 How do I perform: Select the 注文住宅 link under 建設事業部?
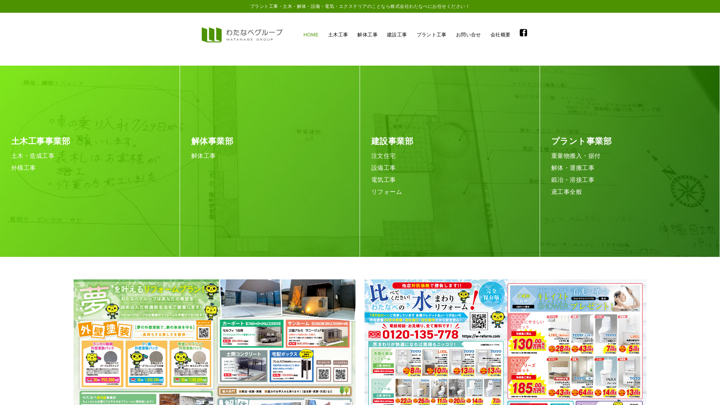[383, 156]
